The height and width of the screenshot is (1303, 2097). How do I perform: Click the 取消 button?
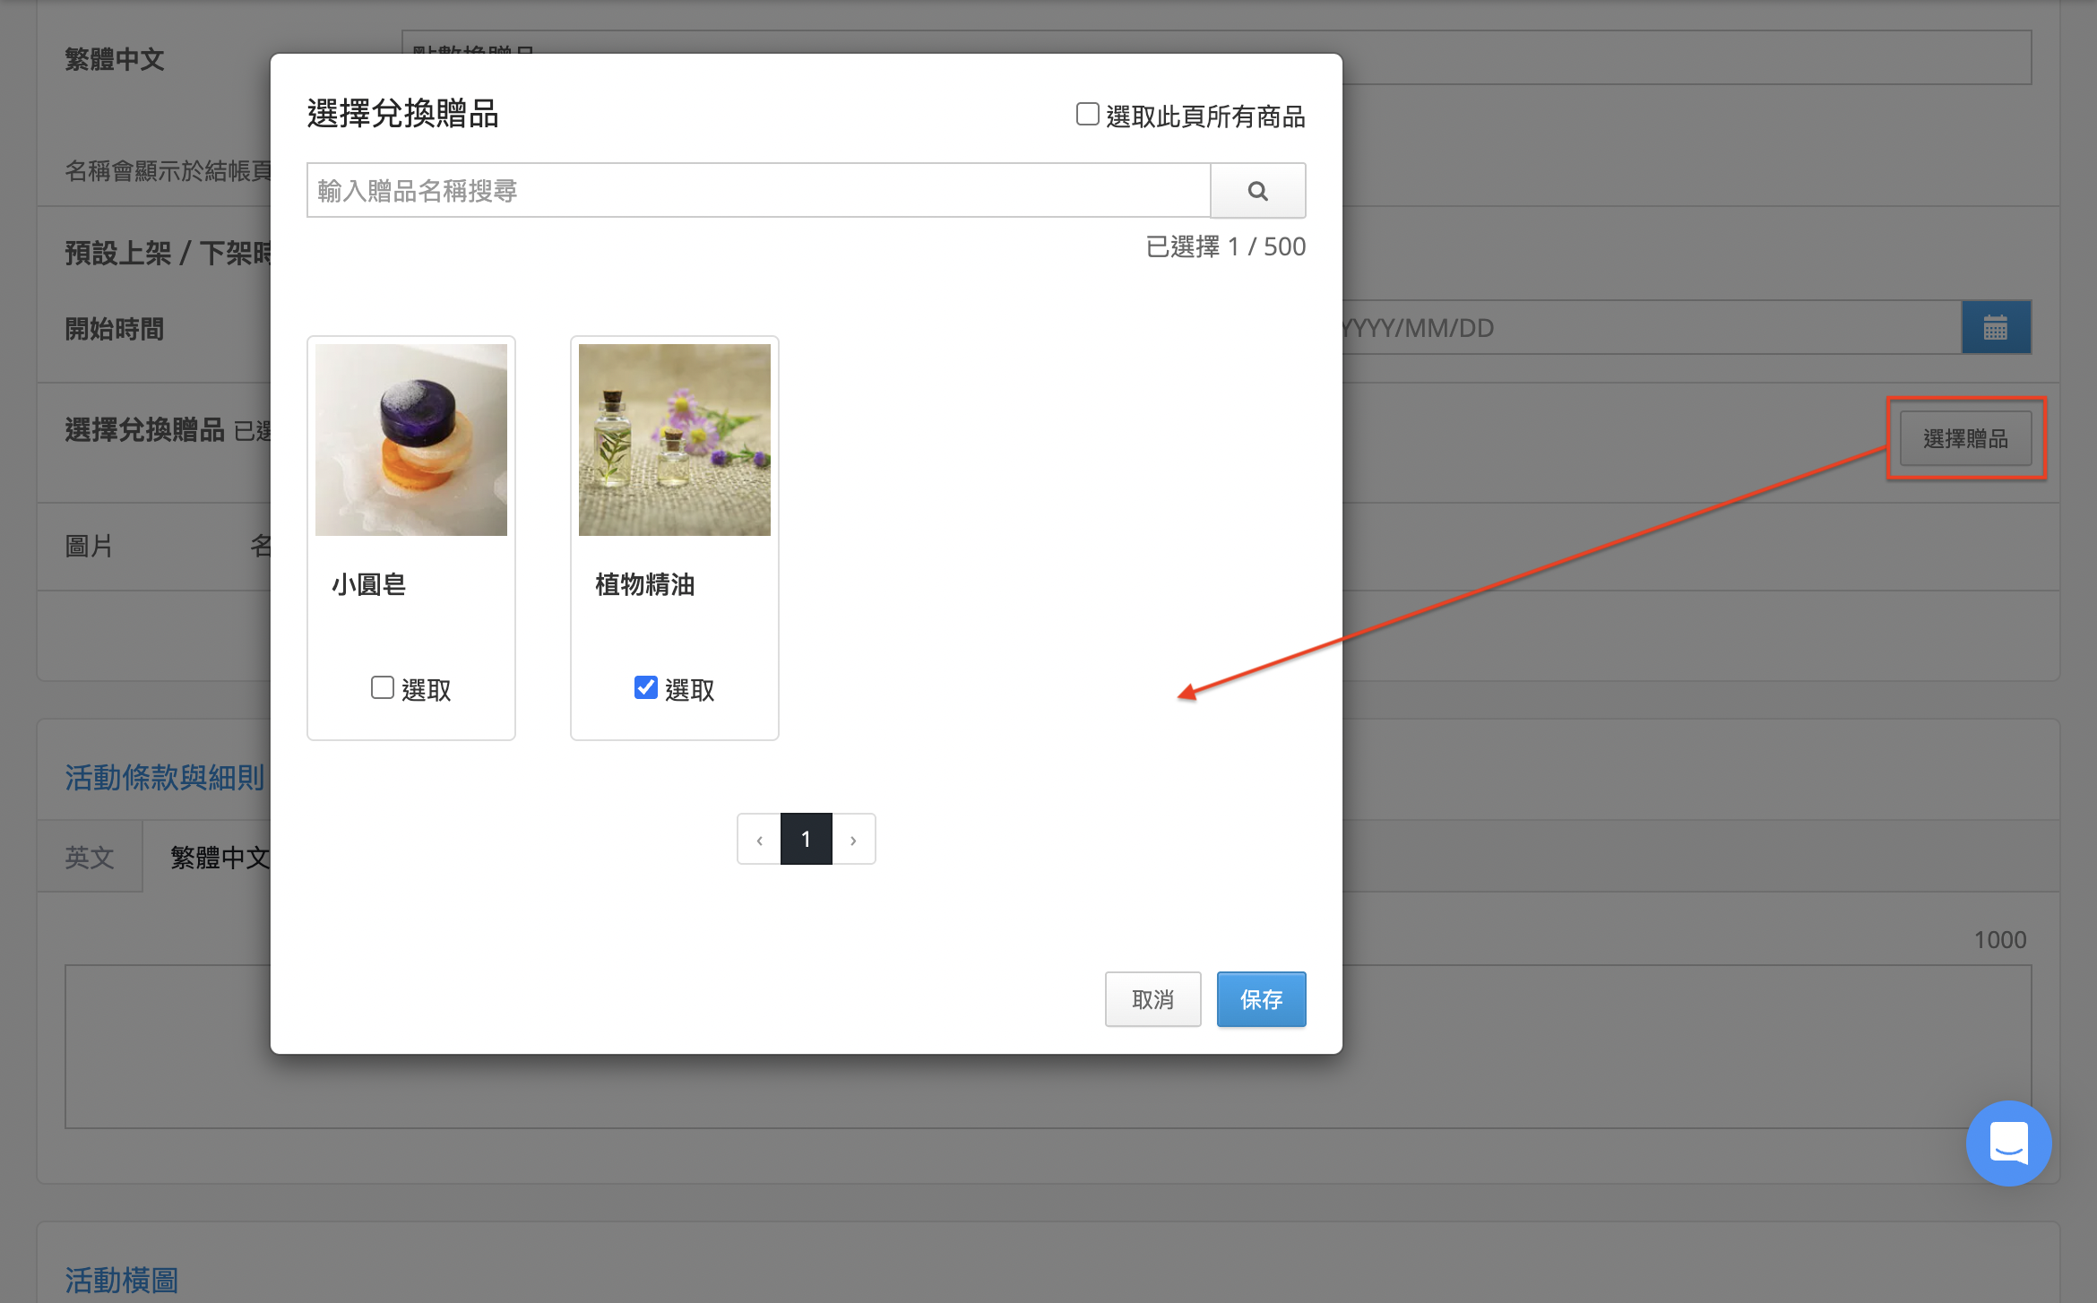click(1152, 999)
